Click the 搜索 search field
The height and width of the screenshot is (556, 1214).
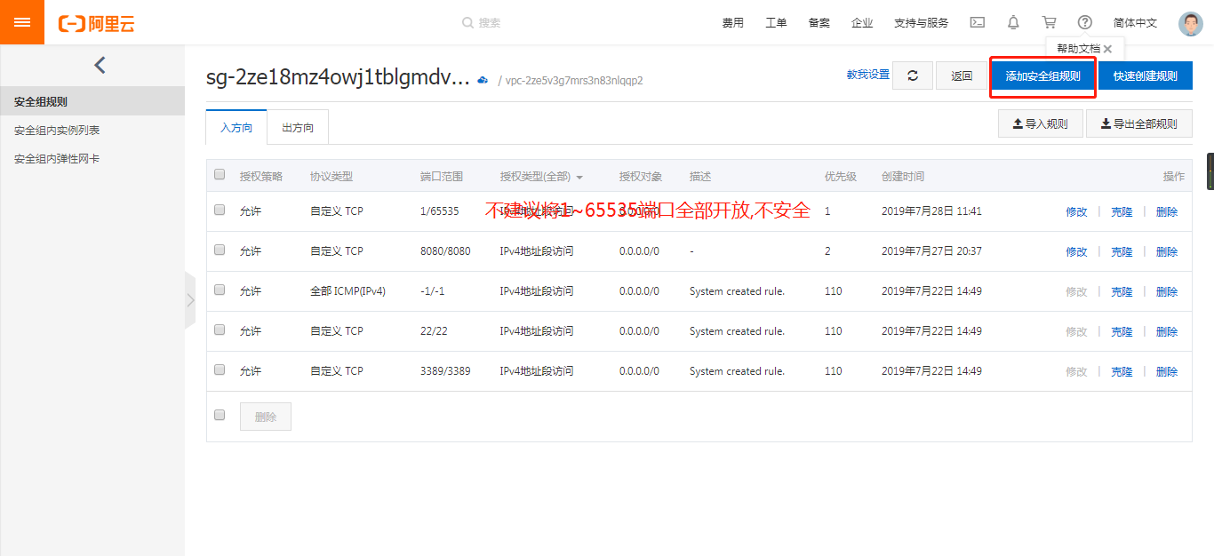click(490, 23)
